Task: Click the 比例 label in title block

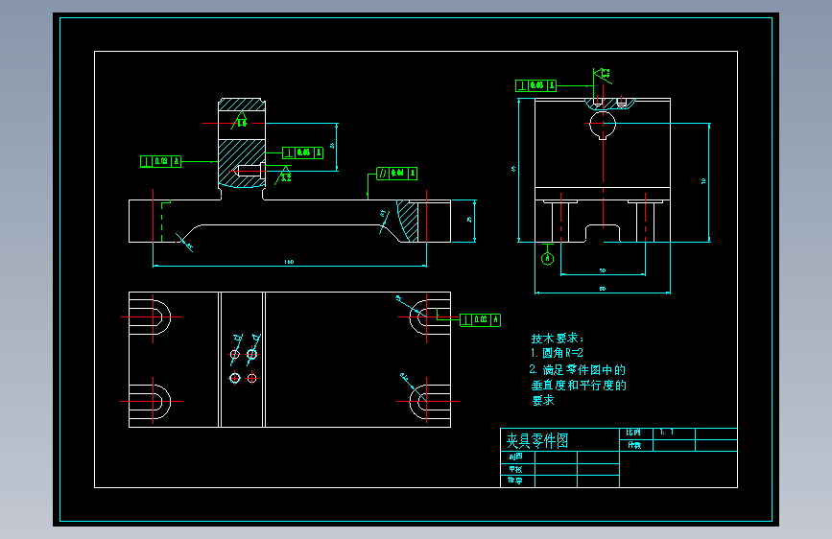Action: [x=633, y=433]
